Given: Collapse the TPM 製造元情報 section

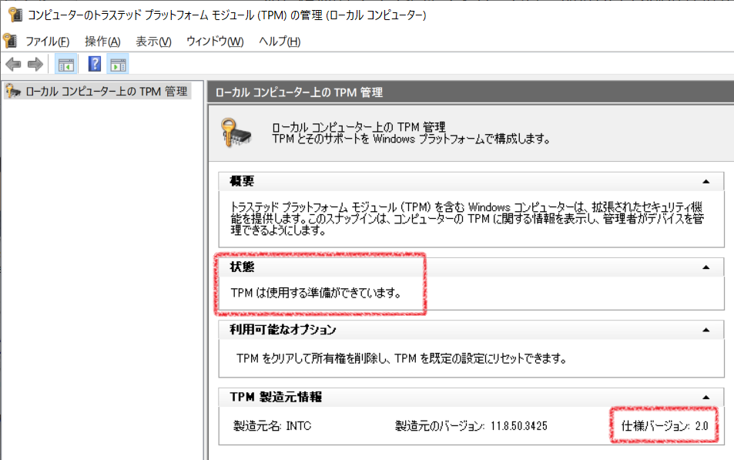Looking at the screenshot, I should [706, 398].
